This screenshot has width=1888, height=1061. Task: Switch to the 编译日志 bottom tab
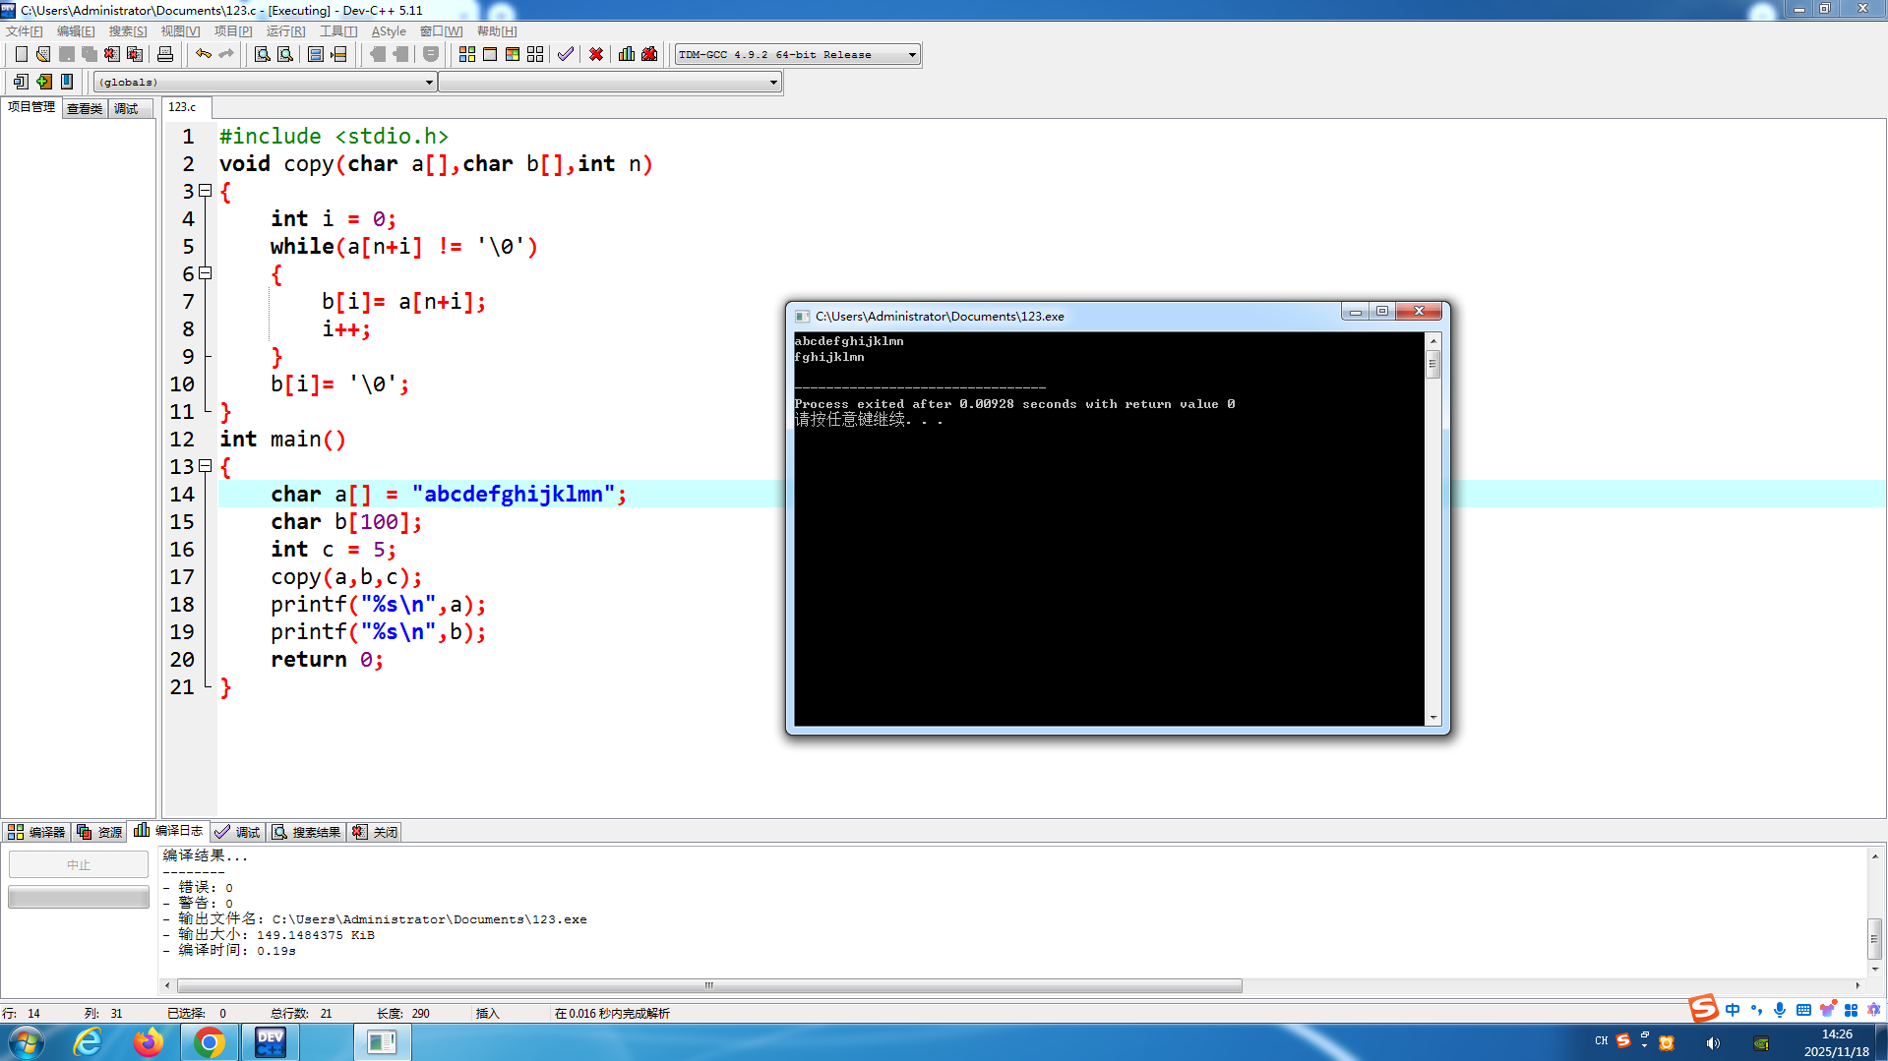coord(168,831)
